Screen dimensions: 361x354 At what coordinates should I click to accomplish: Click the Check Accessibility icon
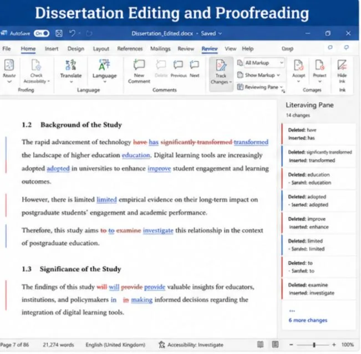tap(36, 65)
